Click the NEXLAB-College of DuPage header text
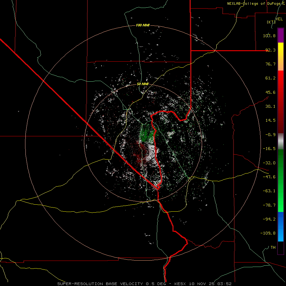The height and width of the screenshot is (286, 286). pyautogui.click(x=256, y=3)
